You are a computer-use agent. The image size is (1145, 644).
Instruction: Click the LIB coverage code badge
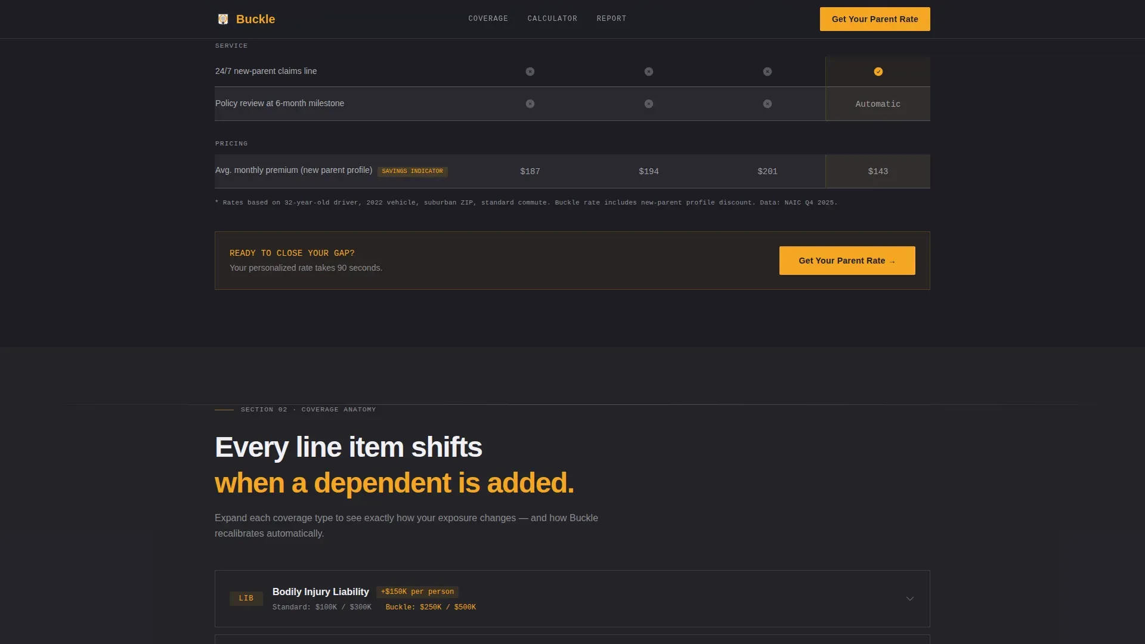[x=246, y=598]
